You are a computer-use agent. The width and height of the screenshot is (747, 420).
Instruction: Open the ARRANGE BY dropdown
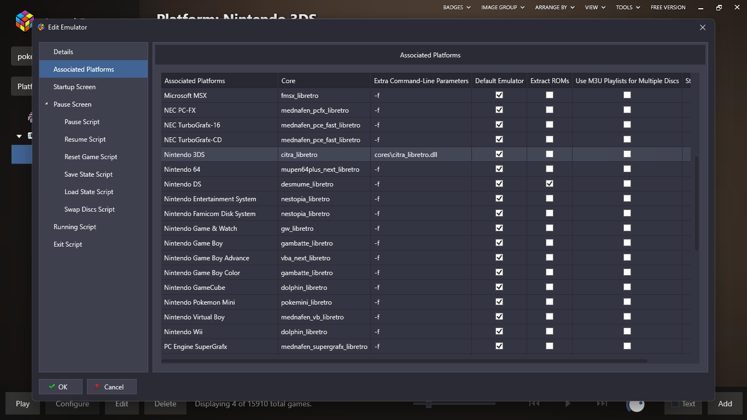[x=555, y=8]
